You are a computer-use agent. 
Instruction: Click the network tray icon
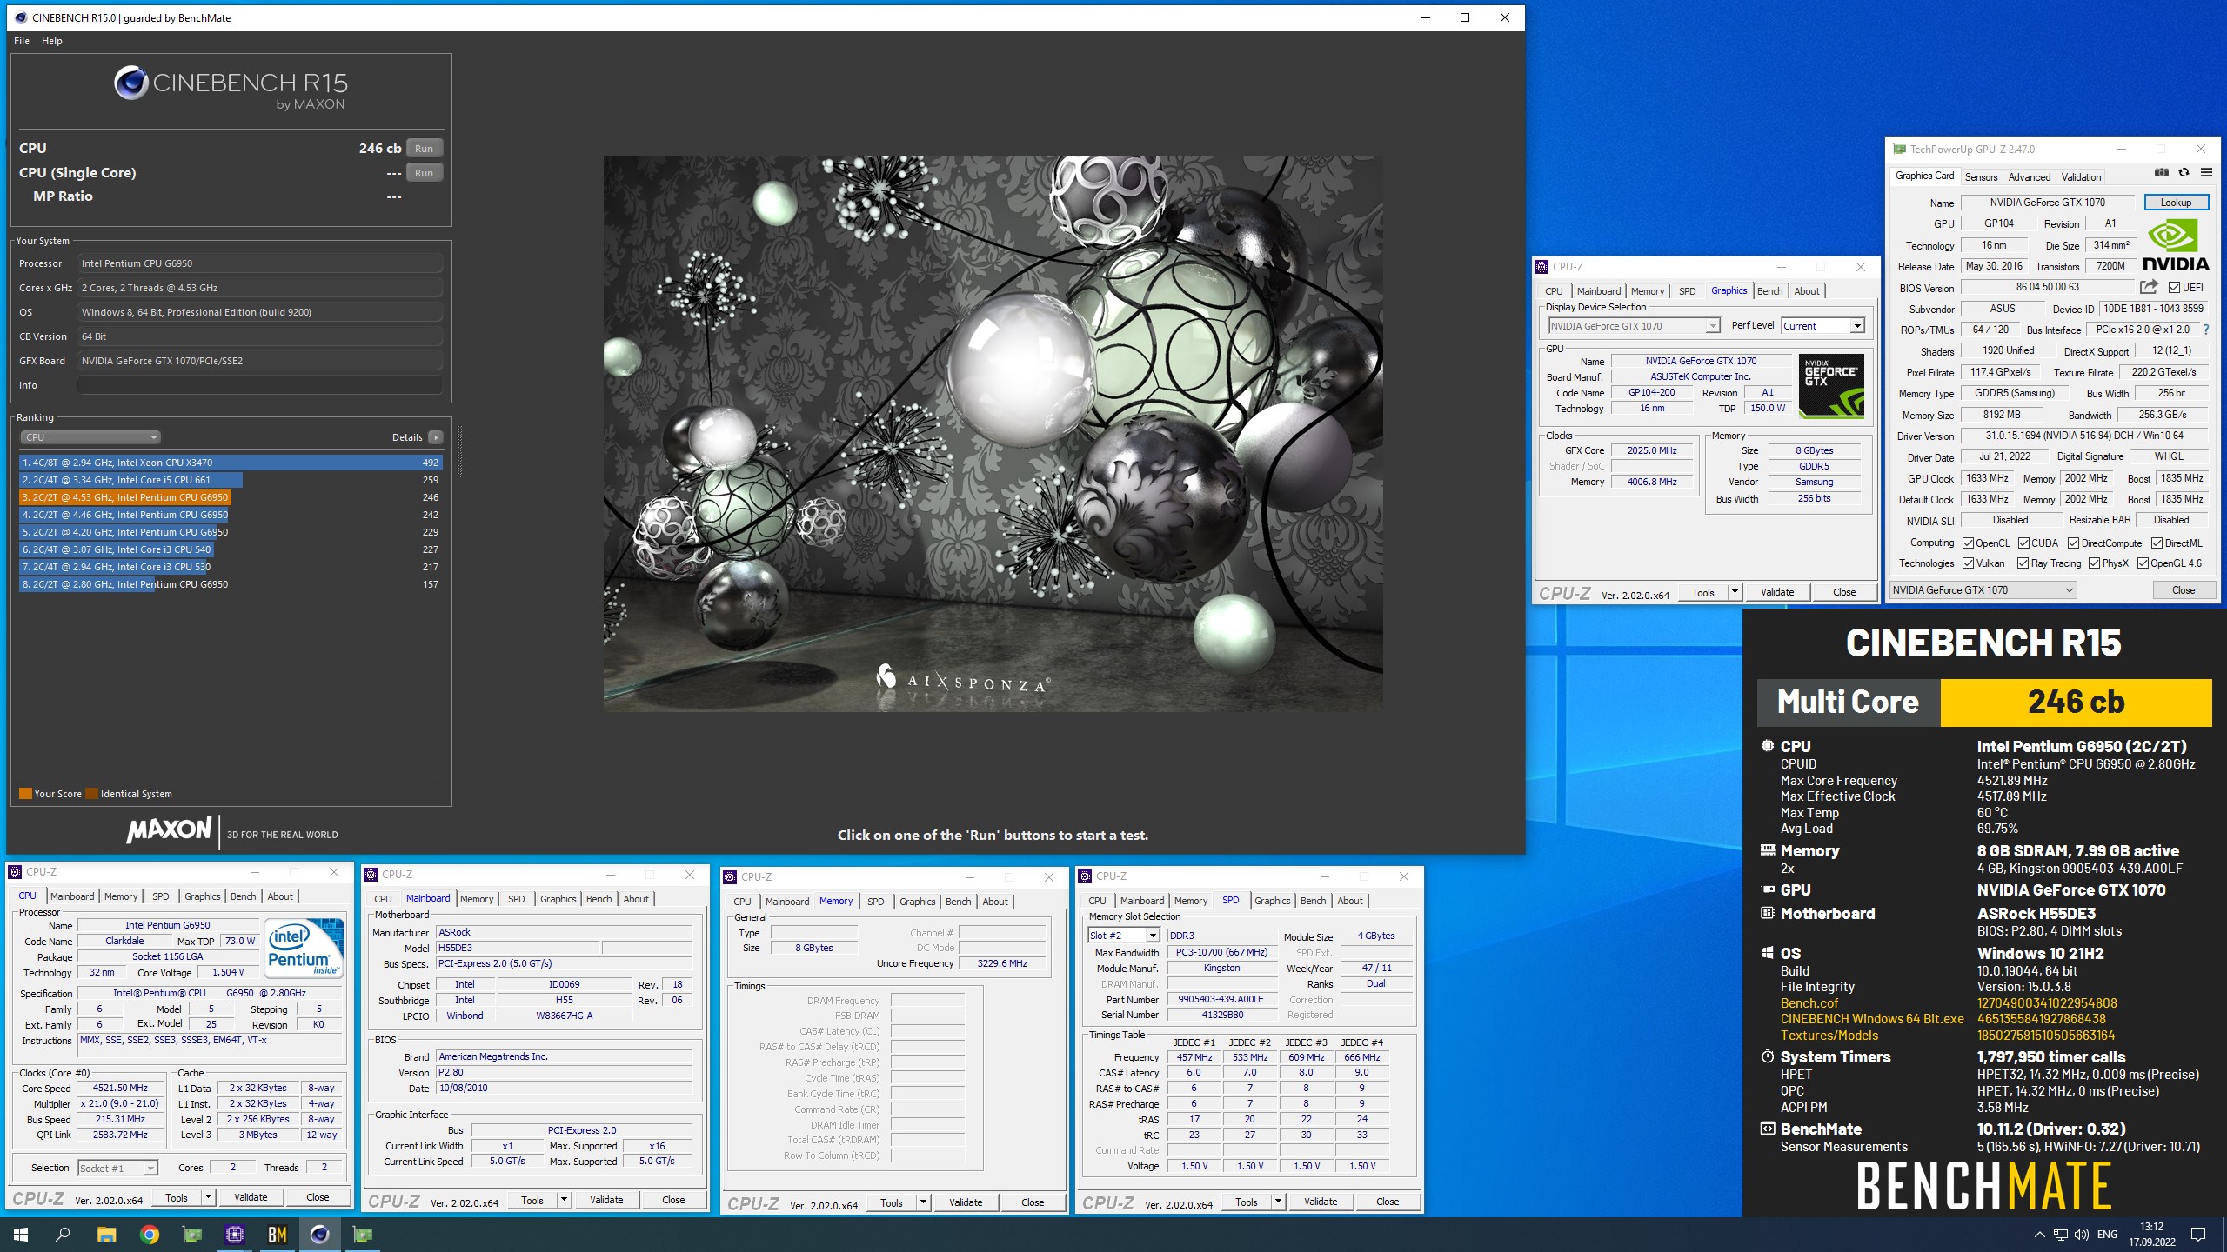pyautogui.click(x=2060, y=1235)
